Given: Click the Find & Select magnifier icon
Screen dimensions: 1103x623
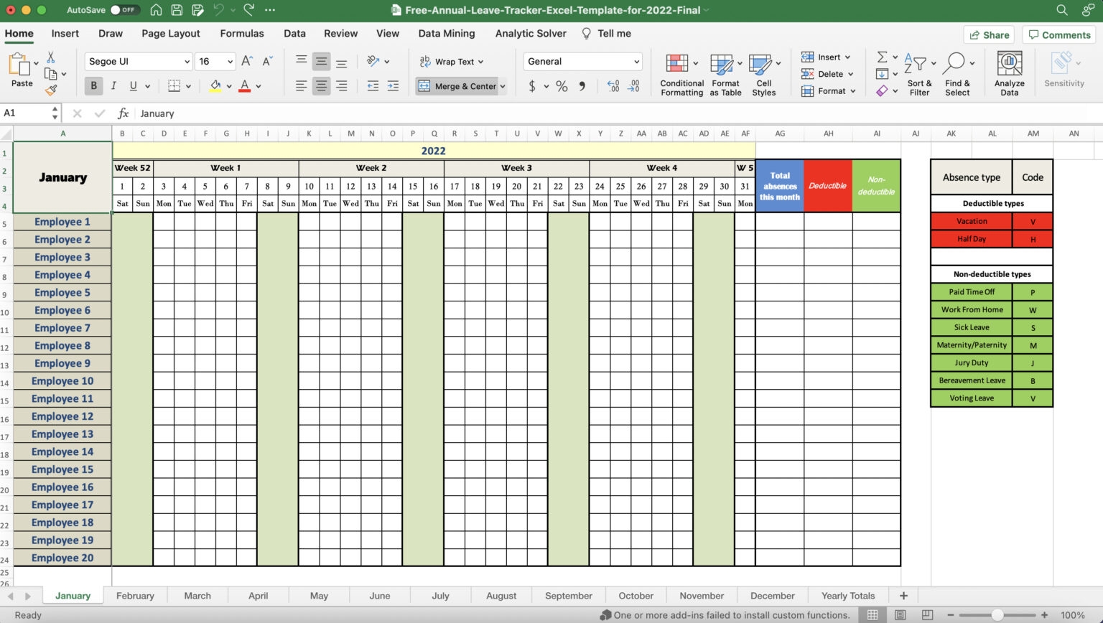Looking at the screenshot, I should (954, 64).
